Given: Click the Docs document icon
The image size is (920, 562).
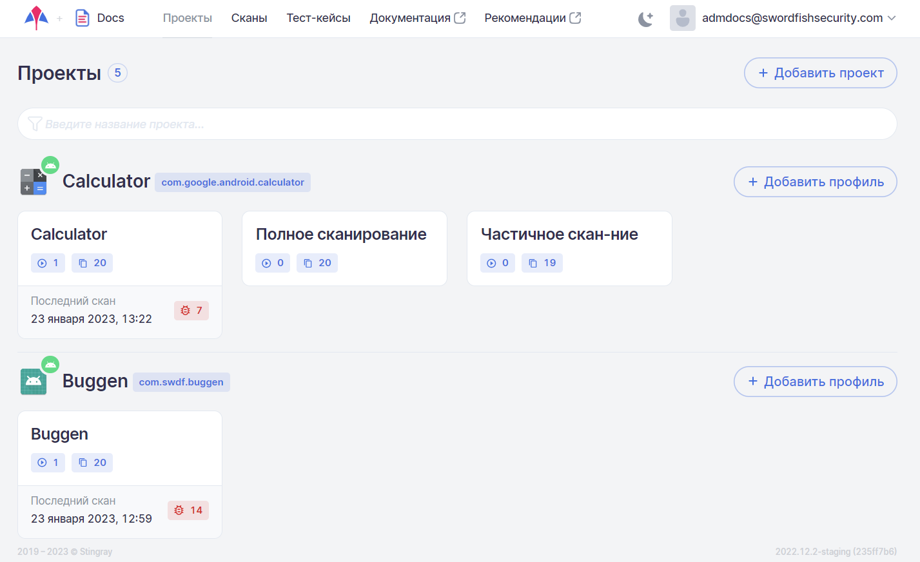Looking at the screenshot, I should coord(83,18).
